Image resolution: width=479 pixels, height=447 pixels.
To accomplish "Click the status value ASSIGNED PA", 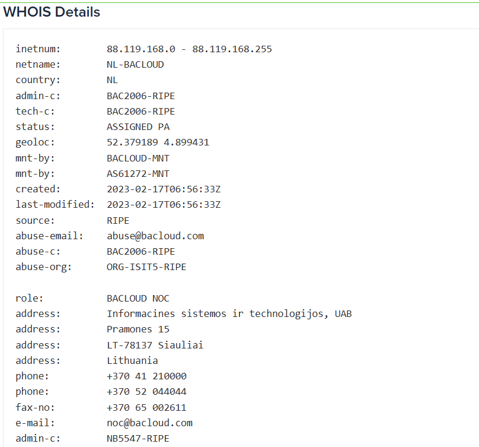I will coord(138,126).
